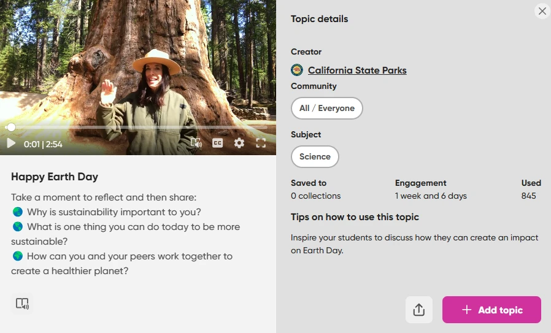Click the Happy Earth Day title

pos(55,177)
